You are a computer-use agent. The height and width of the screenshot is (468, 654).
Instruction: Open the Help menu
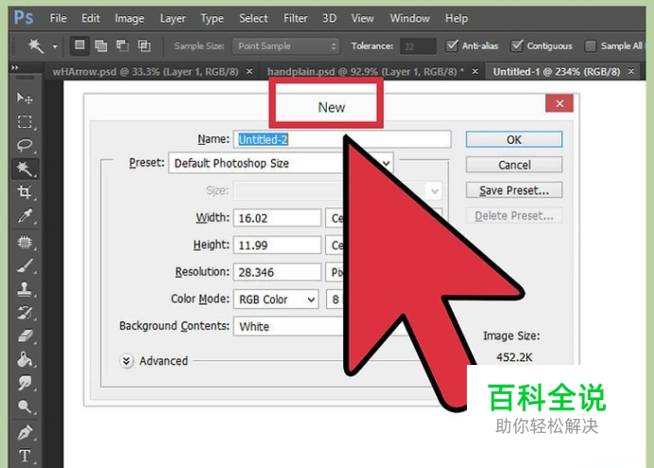coord(456,18)
